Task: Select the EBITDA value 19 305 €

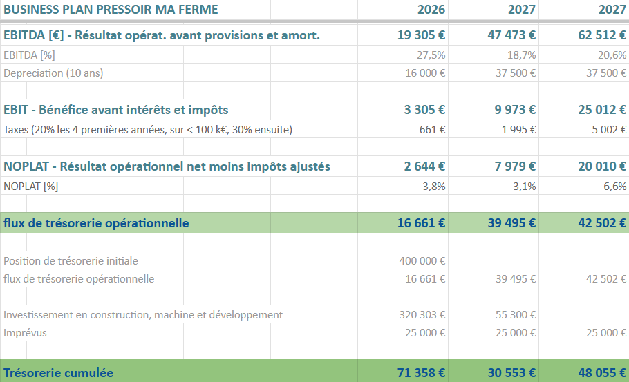Action: 422,35
